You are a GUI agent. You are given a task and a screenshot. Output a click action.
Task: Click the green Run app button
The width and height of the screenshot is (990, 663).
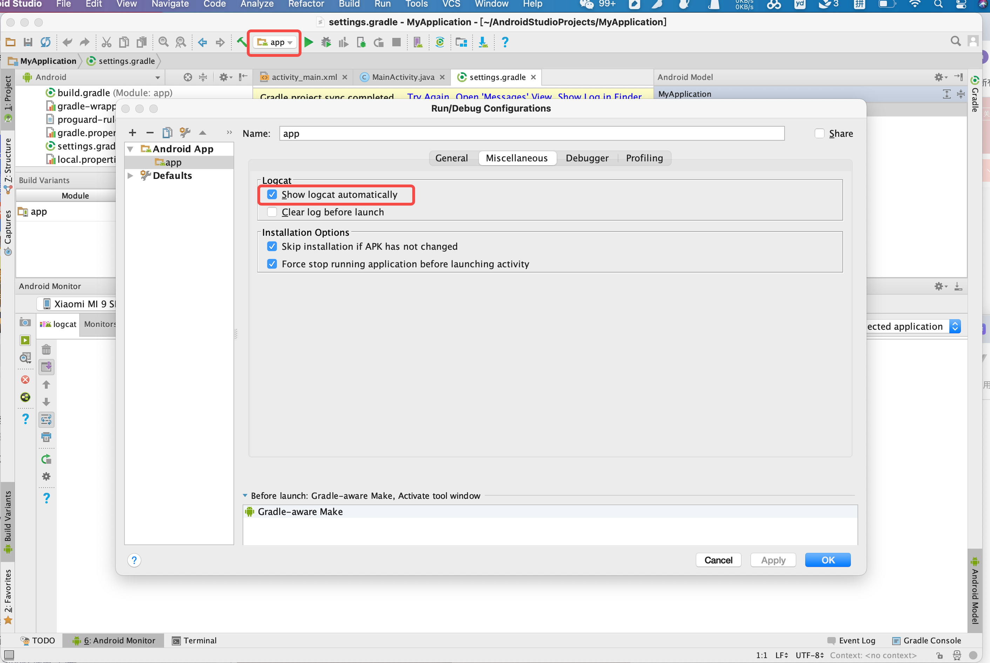coord(308,42)
